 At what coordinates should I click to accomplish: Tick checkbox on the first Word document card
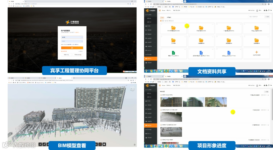[189, 49]
